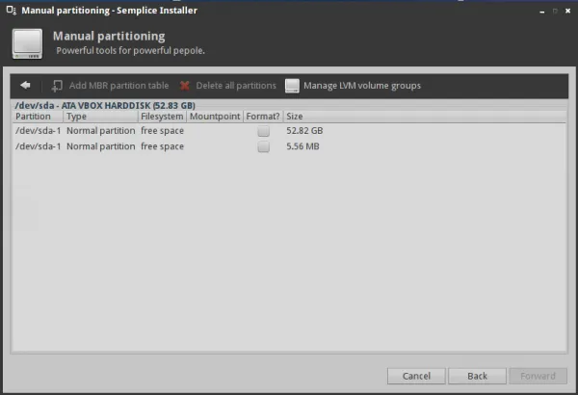Select Add MBR partition table label

[x=118, y=86]
